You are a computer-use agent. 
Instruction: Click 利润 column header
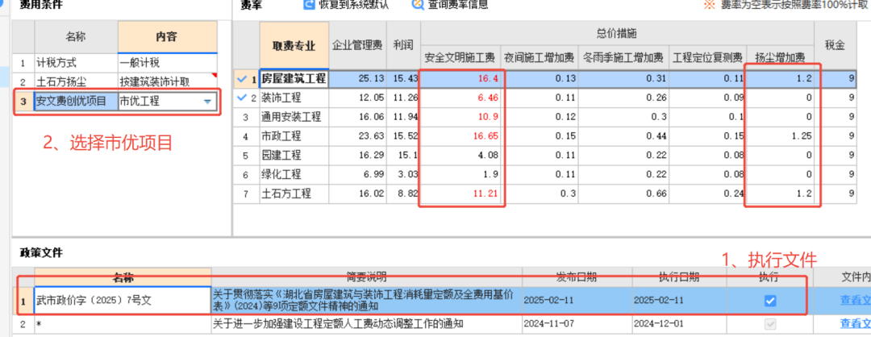(x=402, y=45)
